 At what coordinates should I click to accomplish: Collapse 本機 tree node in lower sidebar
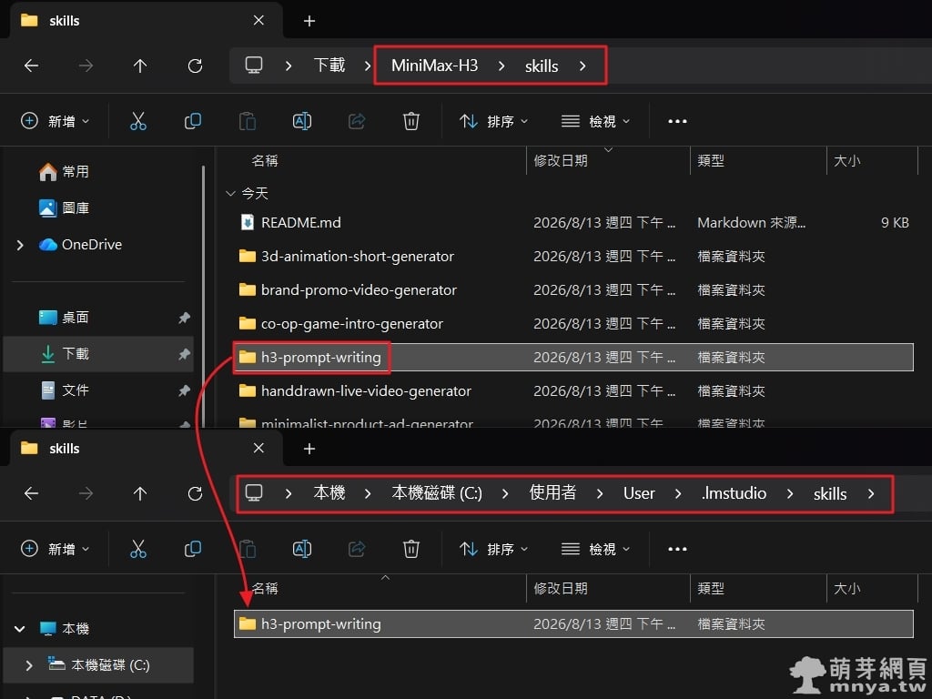point(20,628)
